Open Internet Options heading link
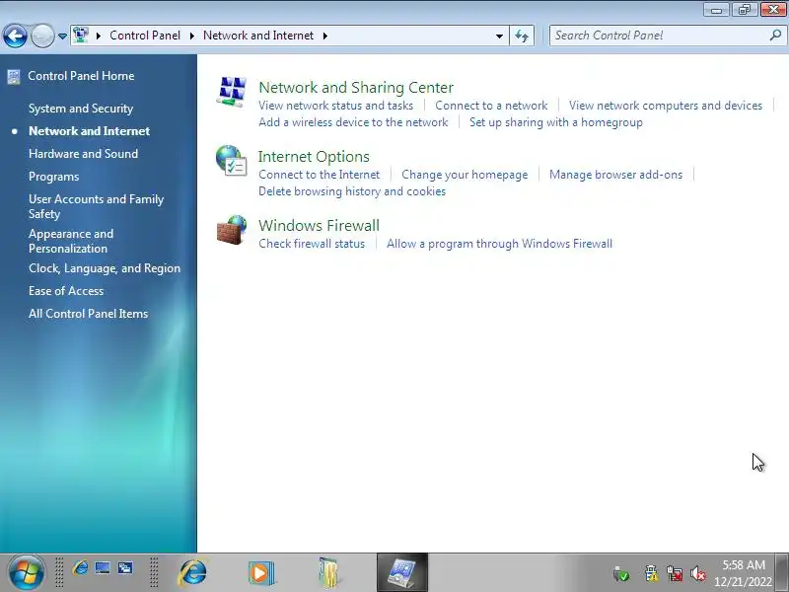789x592 pixels. pyautogui.click(x=314, y=157)
